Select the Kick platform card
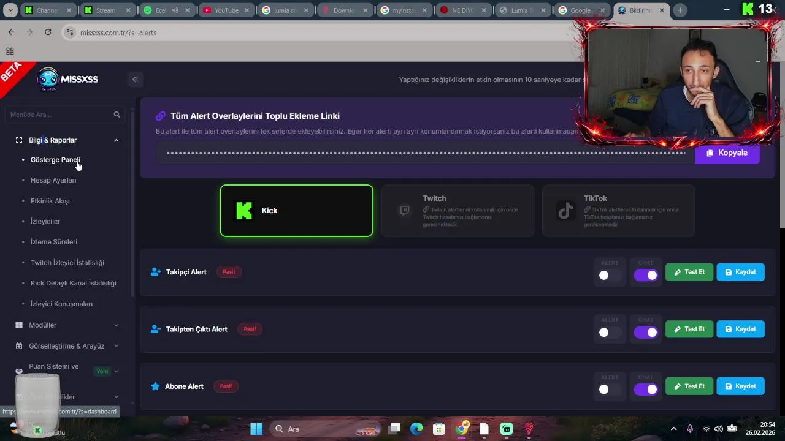 pos(296,211)
